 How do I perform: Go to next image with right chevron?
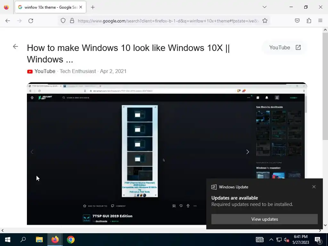point(248,152)
